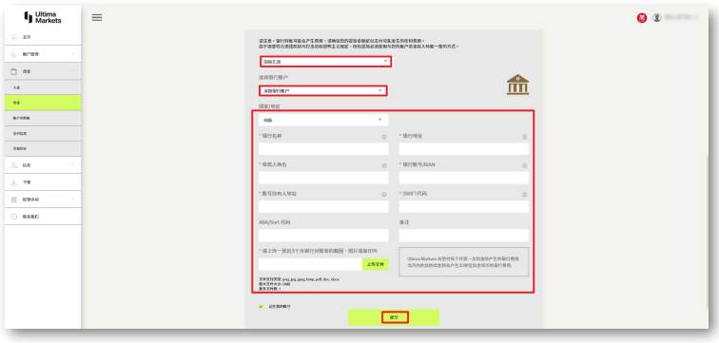Click the account holder address input field

coord(323,206)
